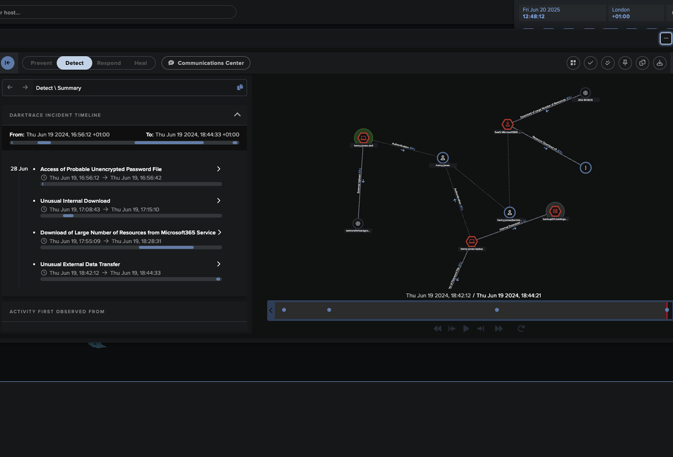673x457 pixels.
Task: Expand the Unusual External Data Transfer event
Action: pos(219,264)
